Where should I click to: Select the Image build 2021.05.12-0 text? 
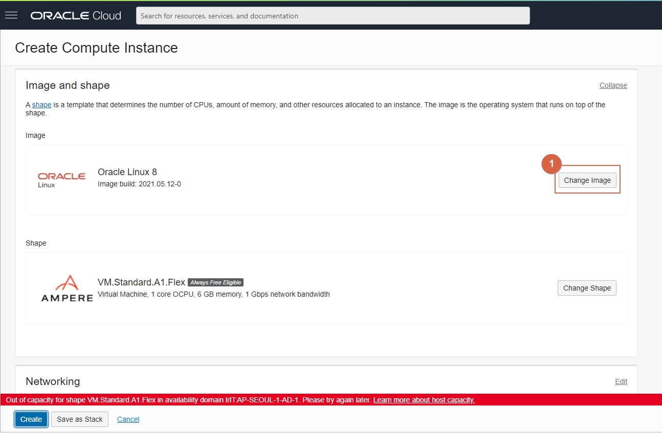click(139, 184)
